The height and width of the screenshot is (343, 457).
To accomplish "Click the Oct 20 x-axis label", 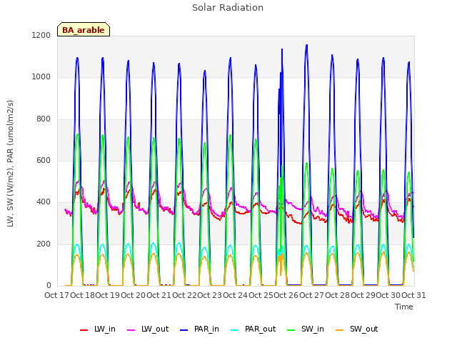I will tap(134, 295).
